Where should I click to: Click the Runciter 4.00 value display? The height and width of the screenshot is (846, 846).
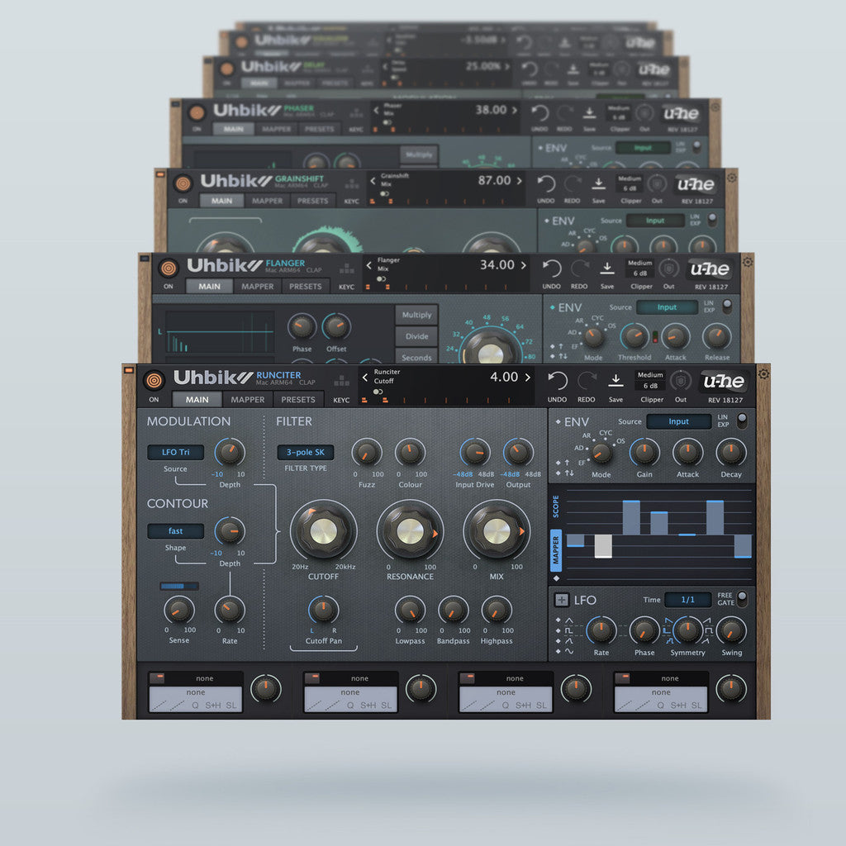point(503,377)
